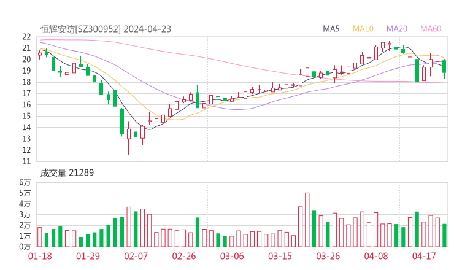
Task: Click the MA5 legend label
Action: (331, 29)
